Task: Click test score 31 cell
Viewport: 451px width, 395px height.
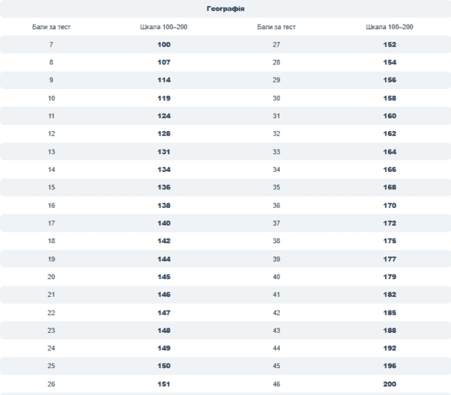Action: point(276,116)
